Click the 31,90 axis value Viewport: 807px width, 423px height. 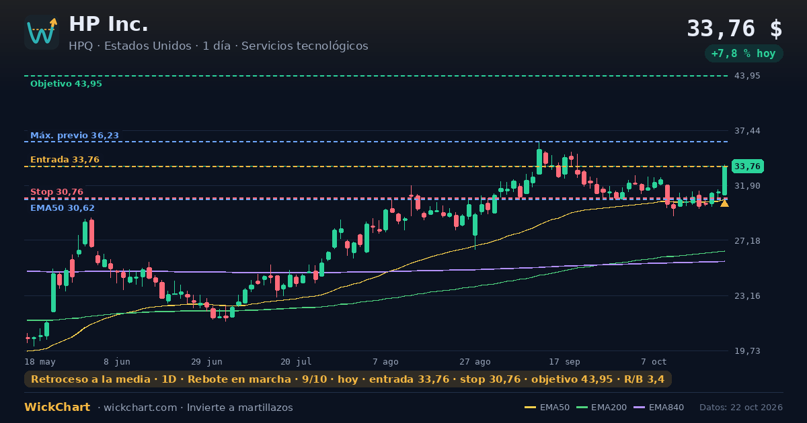coord(747,186)
